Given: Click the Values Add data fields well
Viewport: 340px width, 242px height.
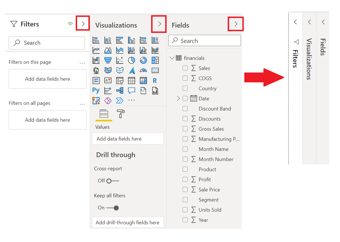Looking at the screenshot, I should pos(128,139).
